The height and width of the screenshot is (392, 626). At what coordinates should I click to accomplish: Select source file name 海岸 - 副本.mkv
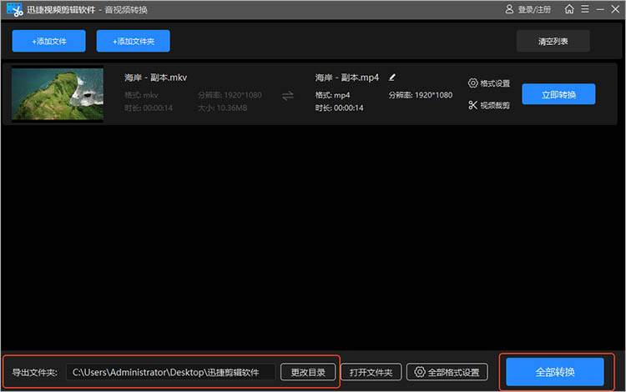155,78
